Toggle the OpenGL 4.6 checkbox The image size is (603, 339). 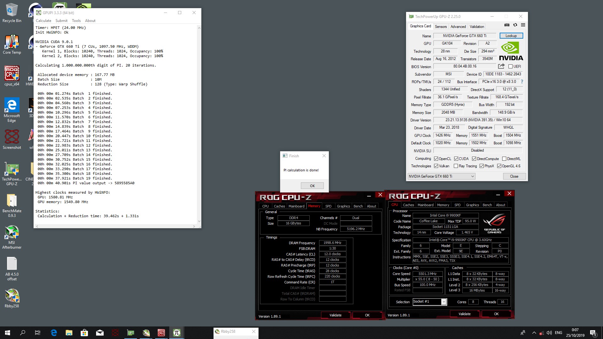click(x=499, y=166)
